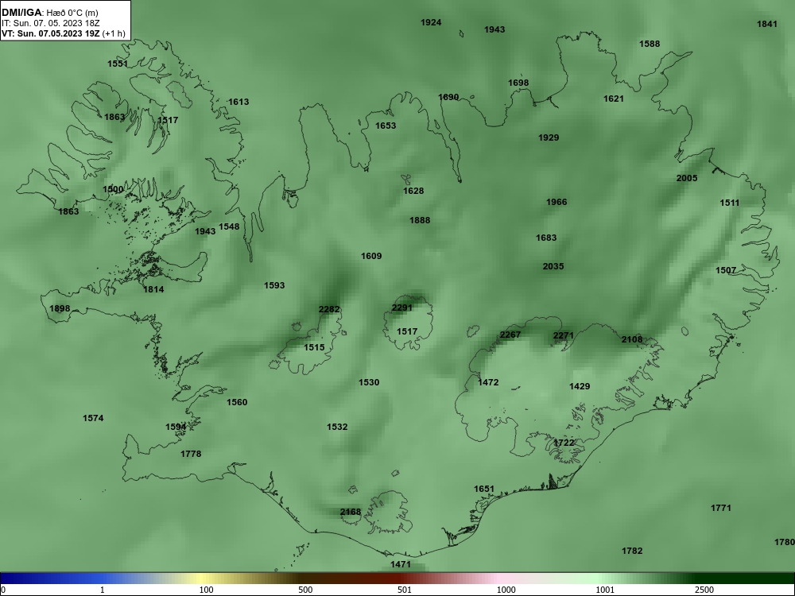This screenshot has height=596, width=795.
Task: Select the 1966 height value
Action: tap(556, 202)
